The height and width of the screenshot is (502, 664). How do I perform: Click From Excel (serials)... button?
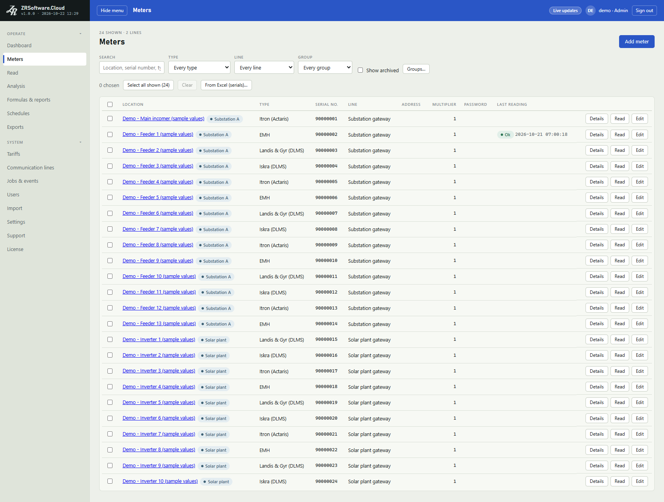pos(226,85)
